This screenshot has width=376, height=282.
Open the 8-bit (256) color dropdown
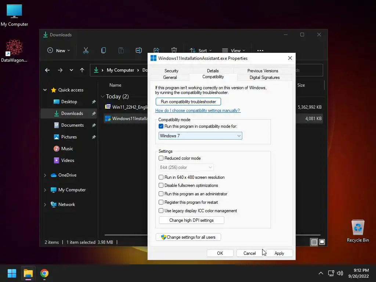tap(186, 167)
